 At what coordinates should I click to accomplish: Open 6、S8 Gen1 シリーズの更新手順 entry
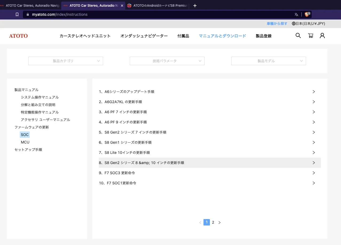tap(210, 142)
